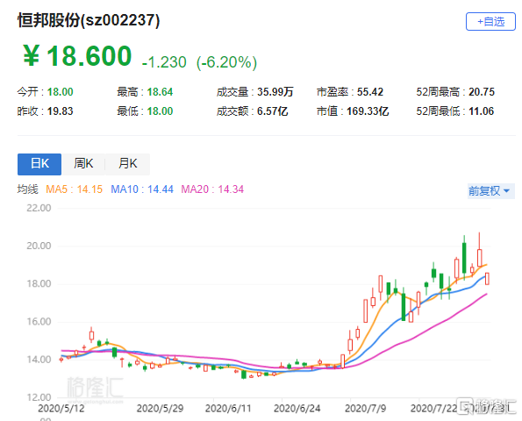Click 均线 label
This screenshot has width=522, height=421.
(x=27, y=189)
